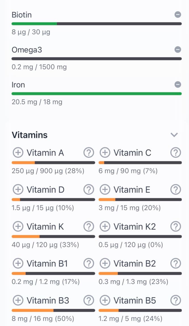Remove Biotin using its minus icon
Image resolution: width=189 pixels, height=326 pixels.
click(x=178, y=14)
